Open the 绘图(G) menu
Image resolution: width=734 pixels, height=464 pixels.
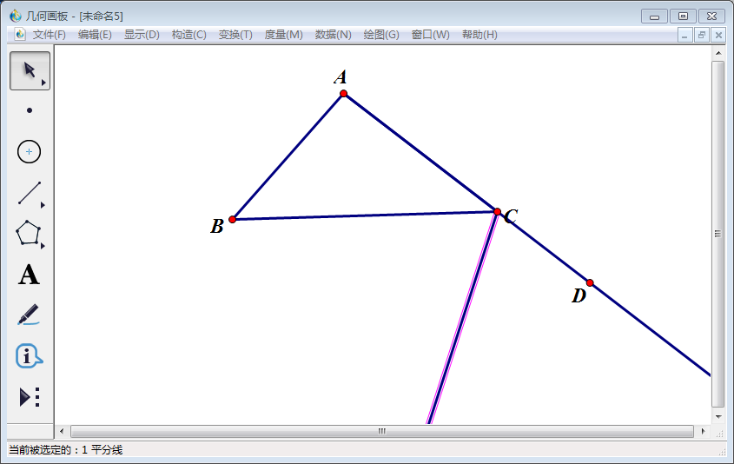pyautogui.click(x=381, y=35)
